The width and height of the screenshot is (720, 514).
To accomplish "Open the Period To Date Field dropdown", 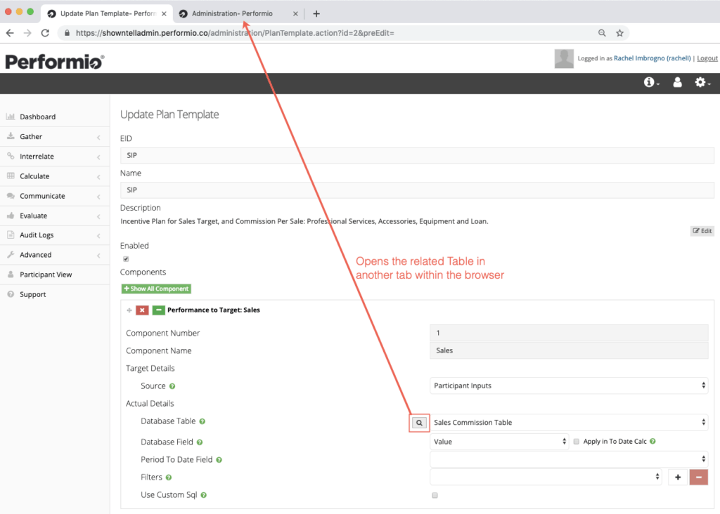I will (569, 459).
